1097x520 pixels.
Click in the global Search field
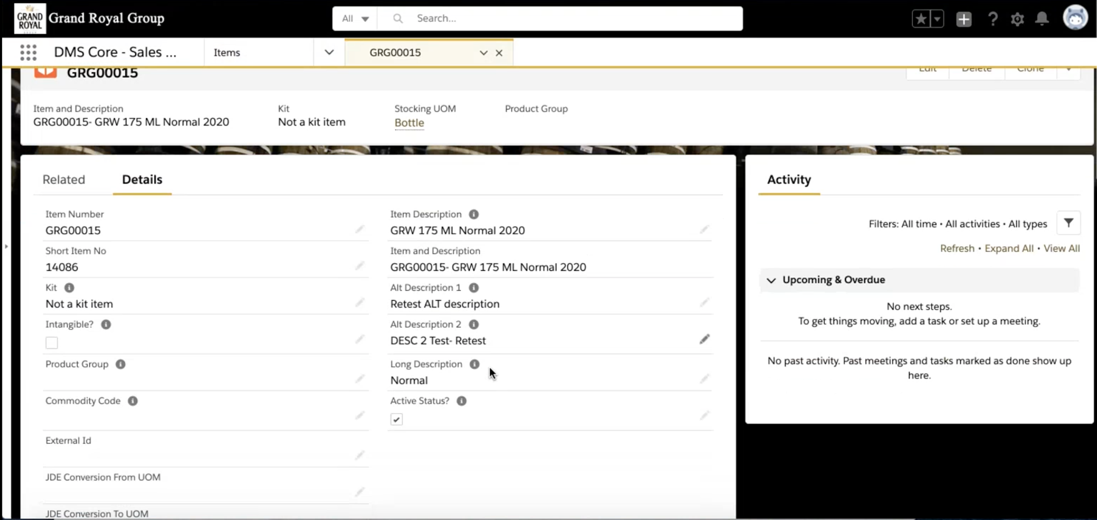click(x=560, y=18)
